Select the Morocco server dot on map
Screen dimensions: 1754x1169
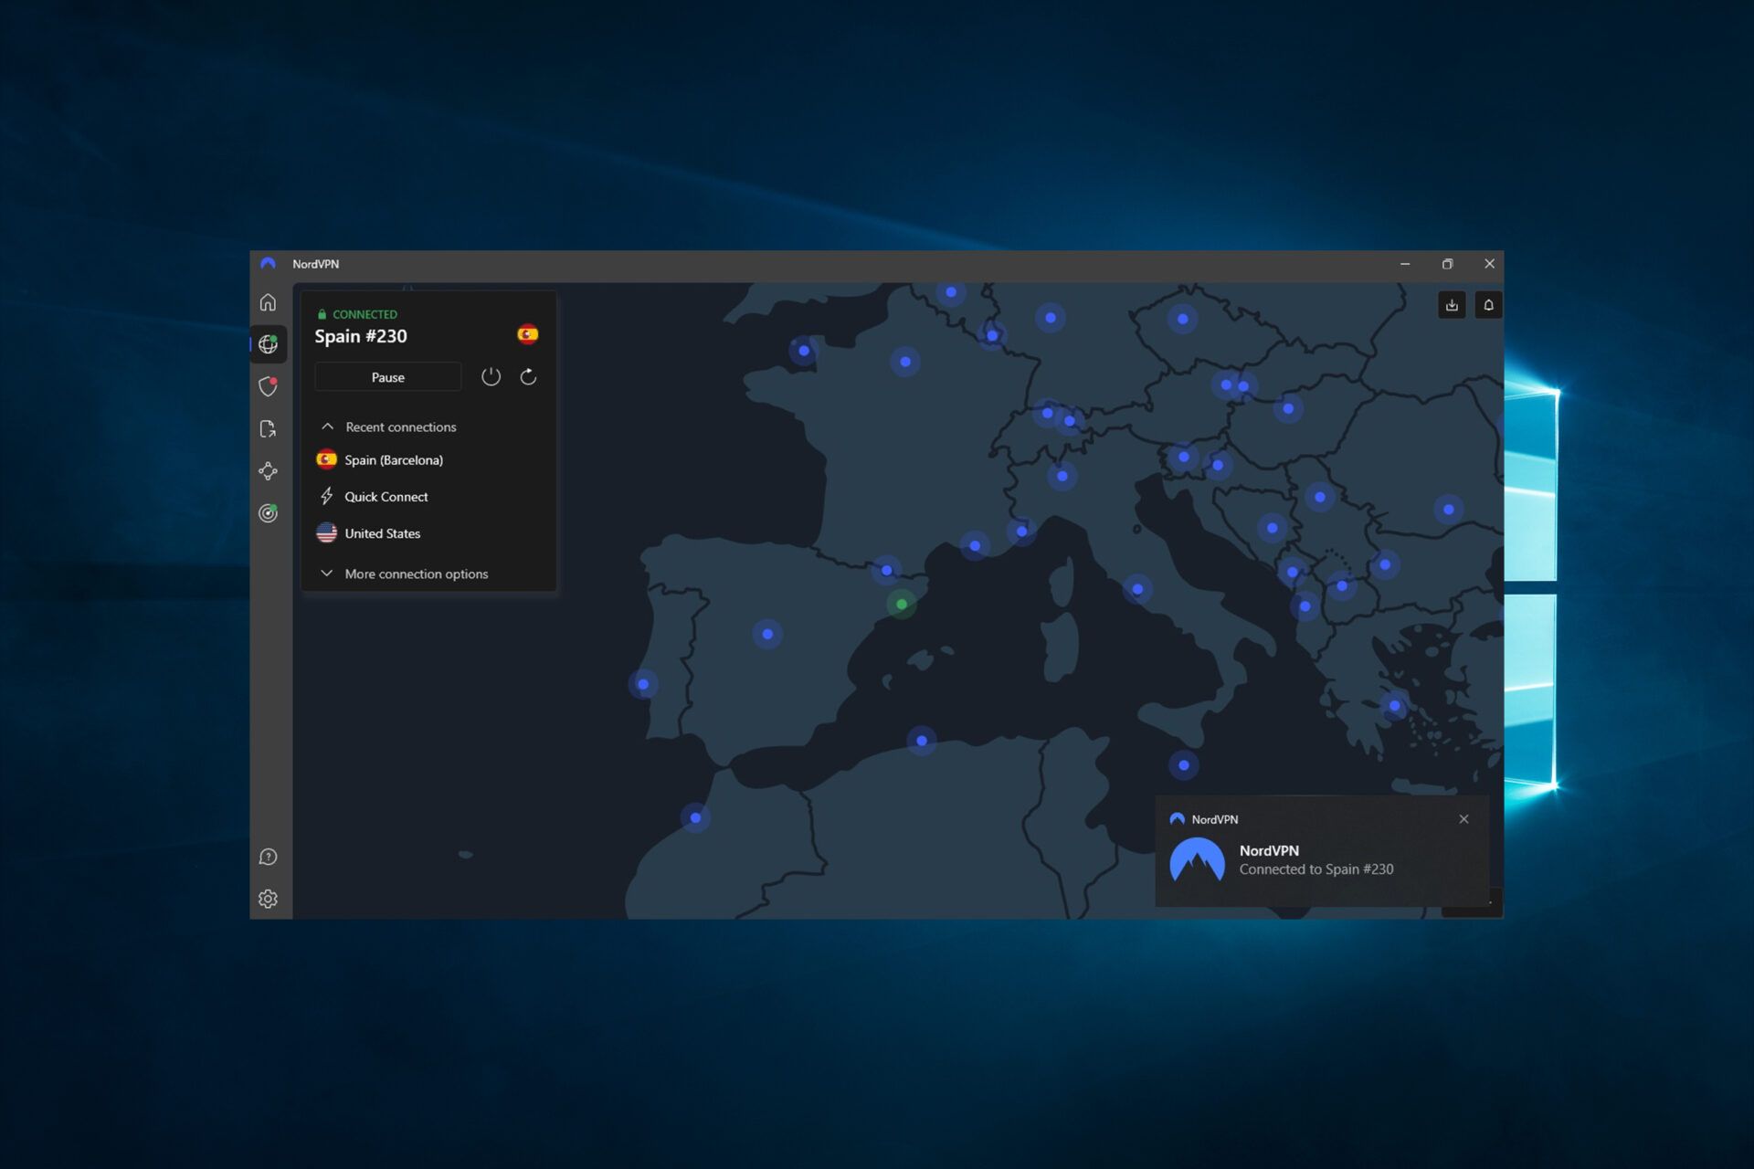coord(696,817)
